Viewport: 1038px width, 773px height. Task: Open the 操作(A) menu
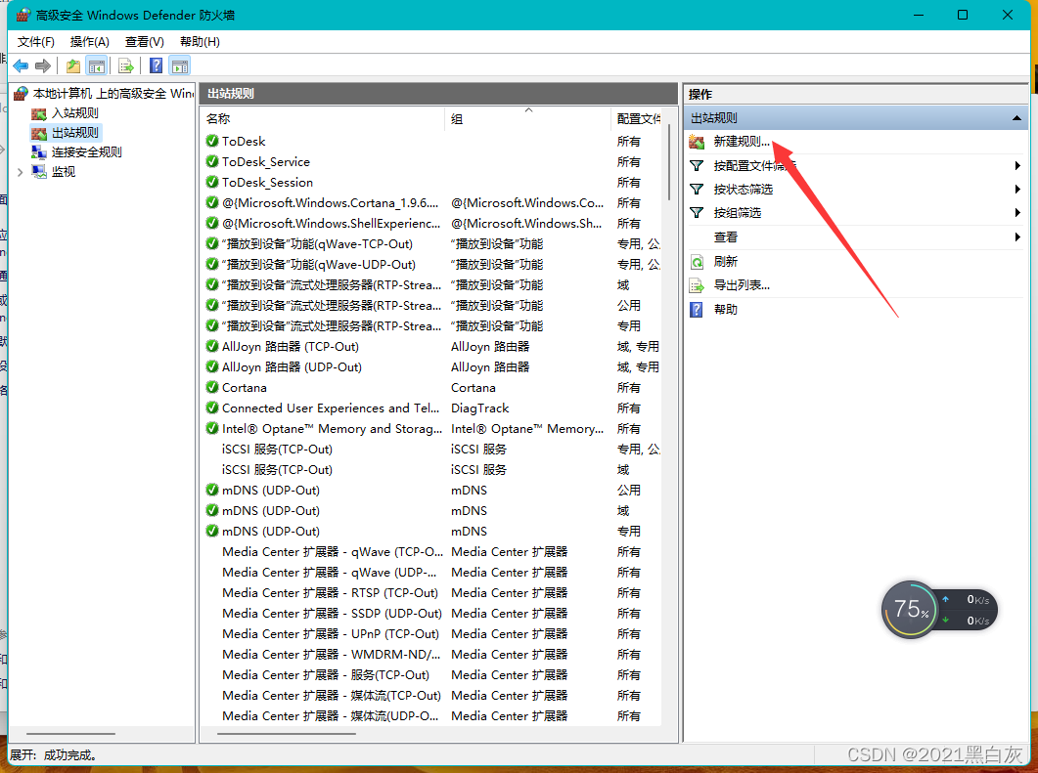point(89,42)
